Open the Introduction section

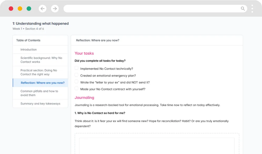[x=29, y=50]
